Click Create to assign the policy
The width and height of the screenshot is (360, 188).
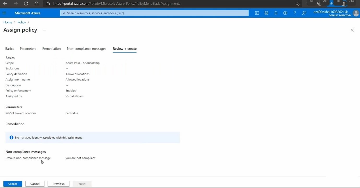click(x=13, y=184)
